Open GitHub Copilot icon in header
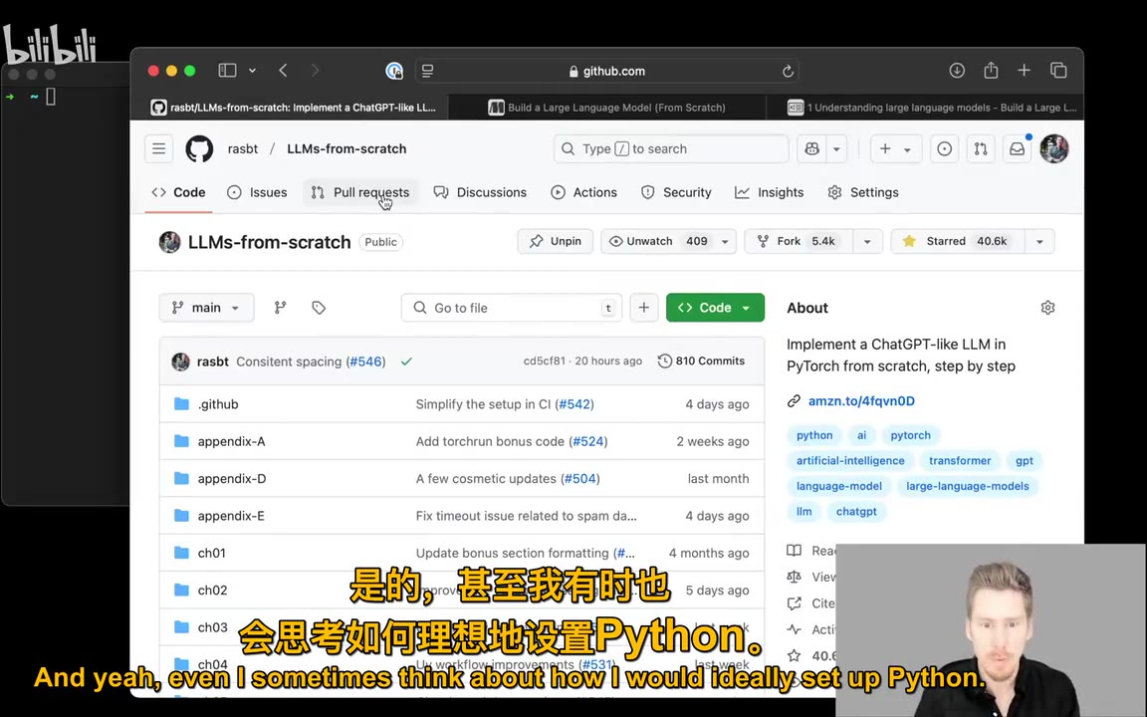This screenshot has width=1147, height=717. point(811,148)
